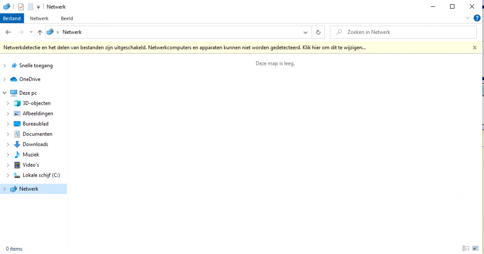Dismiss the yellow notification bar

(475, 47)
